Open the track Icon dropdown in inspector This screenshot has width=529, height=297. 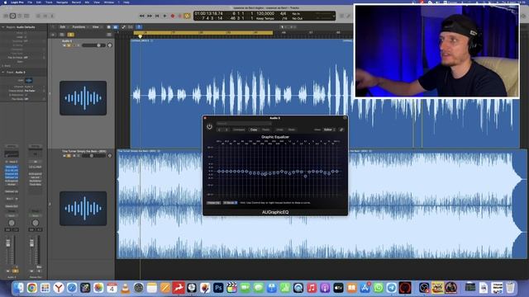pos(29,80)
